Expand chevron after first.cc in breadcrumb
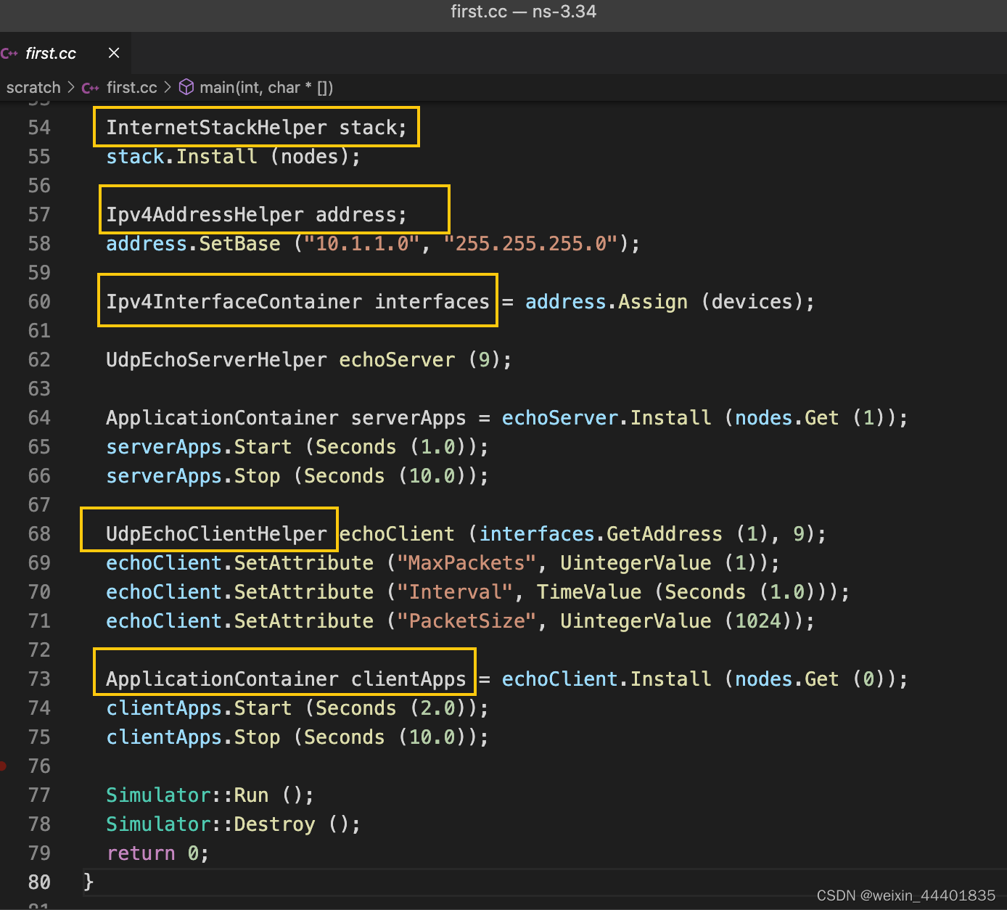Image resolution: width=1007 pixels, height=910 pixels. click(168, 87)
